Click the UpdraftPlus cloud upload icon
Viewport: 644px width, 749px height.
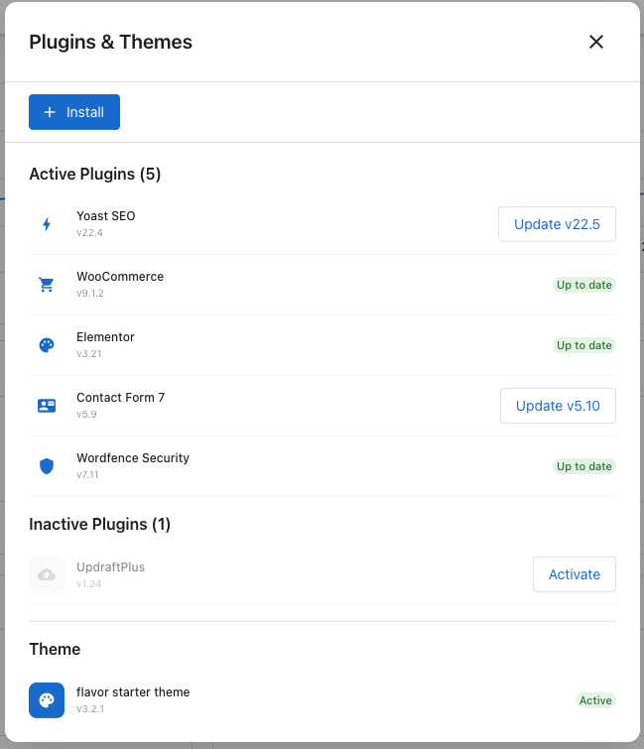point(47,574)
